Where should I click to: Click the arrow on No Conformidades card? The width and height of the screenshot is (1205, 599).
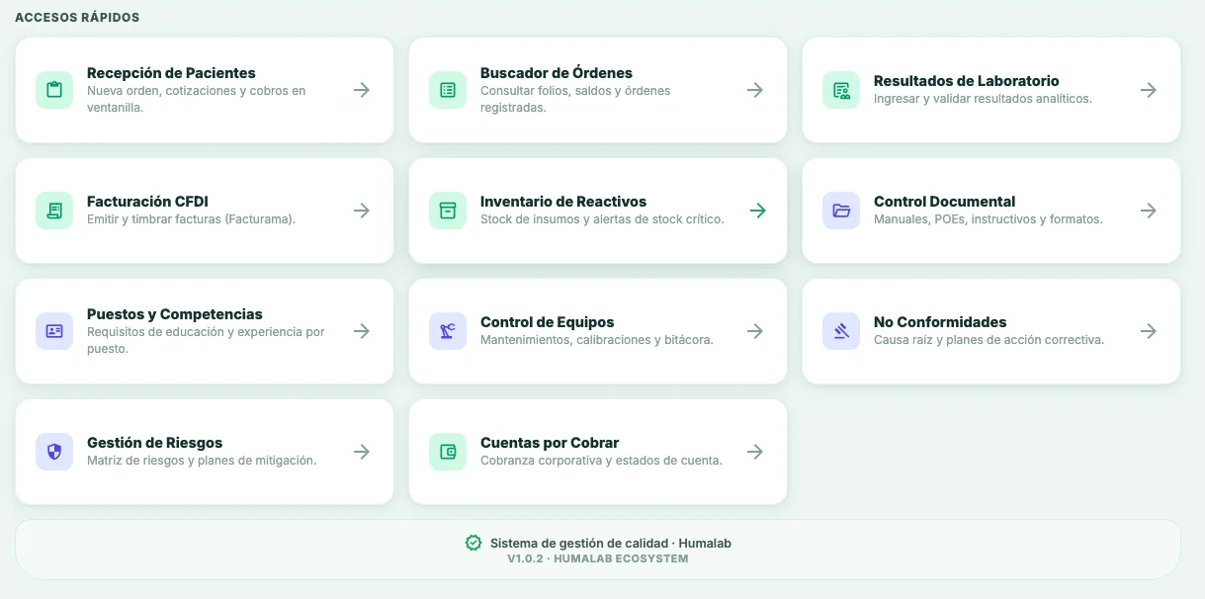point(1149,331)
